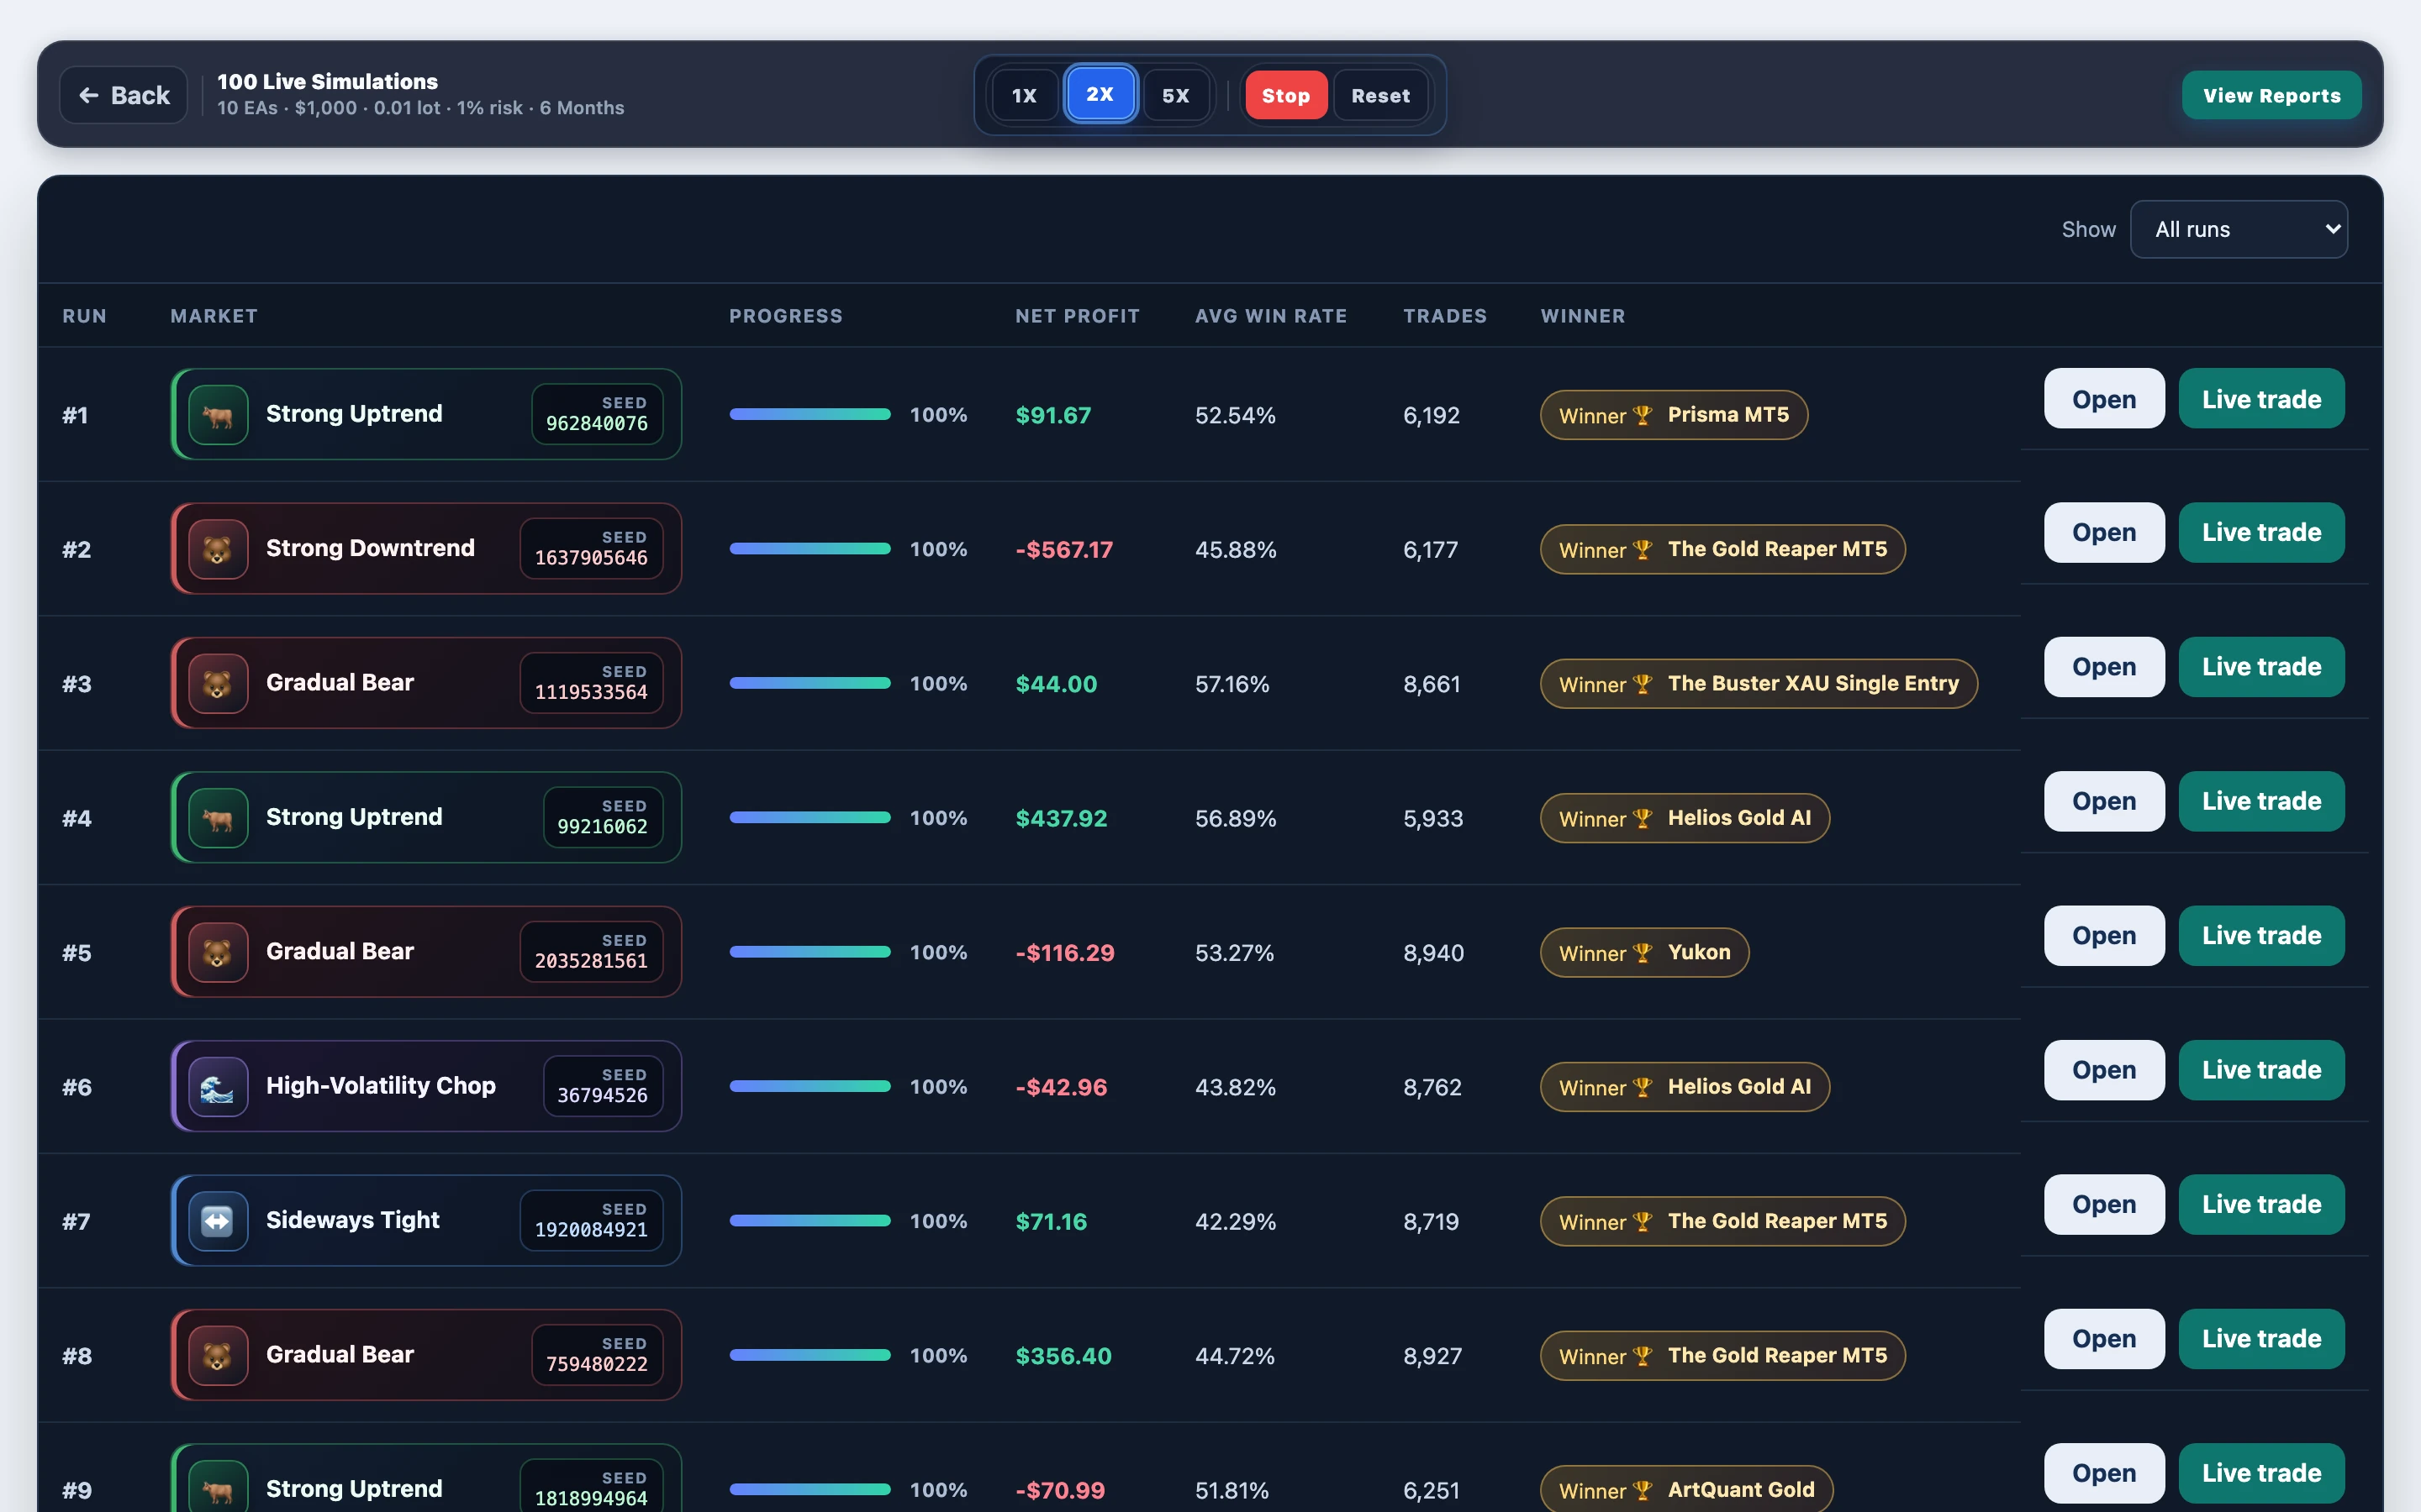Viewport: 2421px width, 1512px height.
Task: Reset the simulations
Action: [1380, 95]
